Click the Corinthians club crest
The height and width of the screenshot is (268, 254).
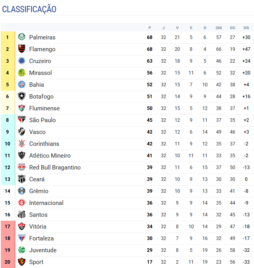coord(22,144)
